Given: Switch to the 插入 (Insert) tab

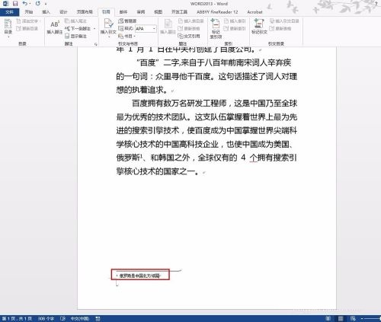Looking at the screenshot, I should pos(46,12).
